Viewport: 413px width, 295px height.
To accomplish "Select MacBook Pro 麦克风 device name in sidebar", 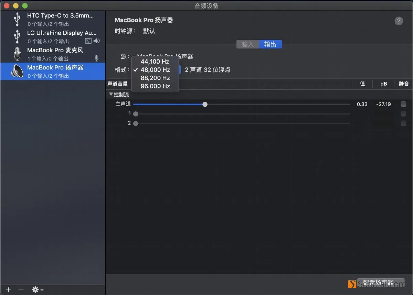I will 55,50.
